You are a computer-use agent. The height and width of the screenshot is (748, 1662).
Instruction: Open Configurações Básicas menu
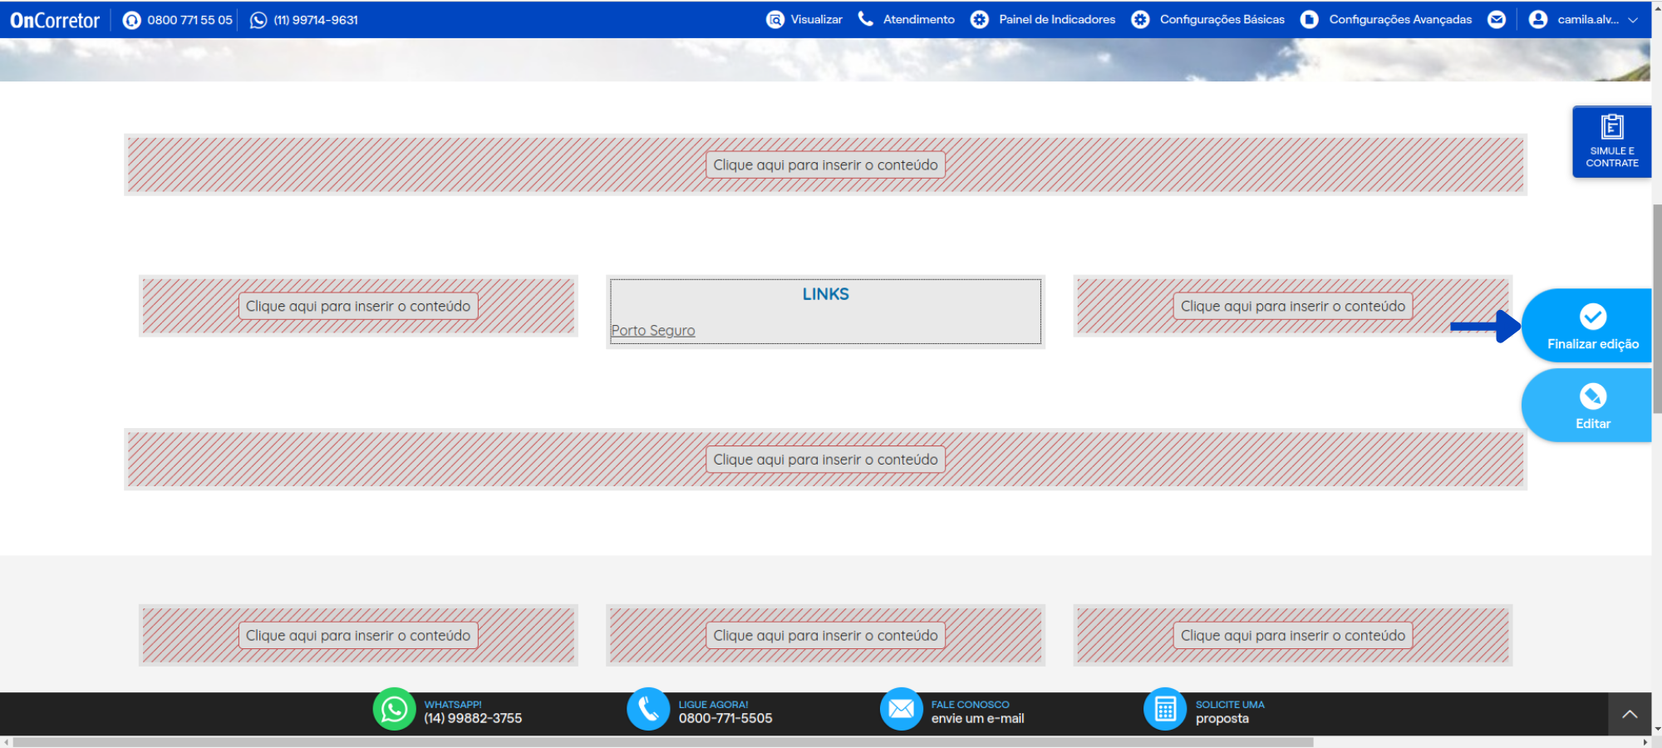tap(1208, 20)
